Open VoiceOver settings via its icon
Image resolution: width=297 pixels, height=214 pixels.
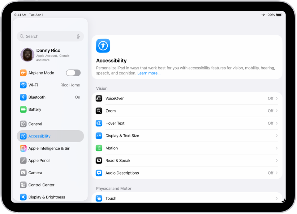[99, 98]
